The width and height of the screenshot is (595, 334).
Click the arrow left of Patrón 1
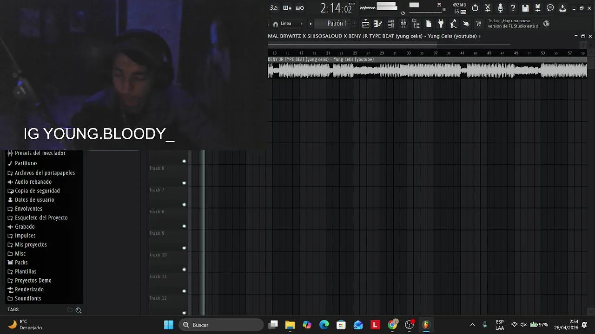coord(311,24)
